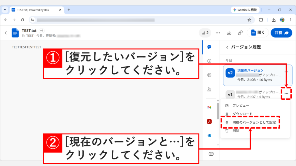
Task: Go back with the browser back arrow
Action: click(x=6, y=20)
